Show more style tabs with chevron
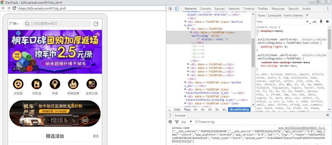 point(307,15)
